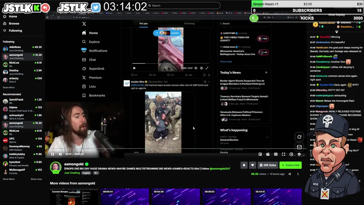The width and height of the screenshot is (364, 205).
Task: Open the video player settings gear
Action: (x=299, y=154)
